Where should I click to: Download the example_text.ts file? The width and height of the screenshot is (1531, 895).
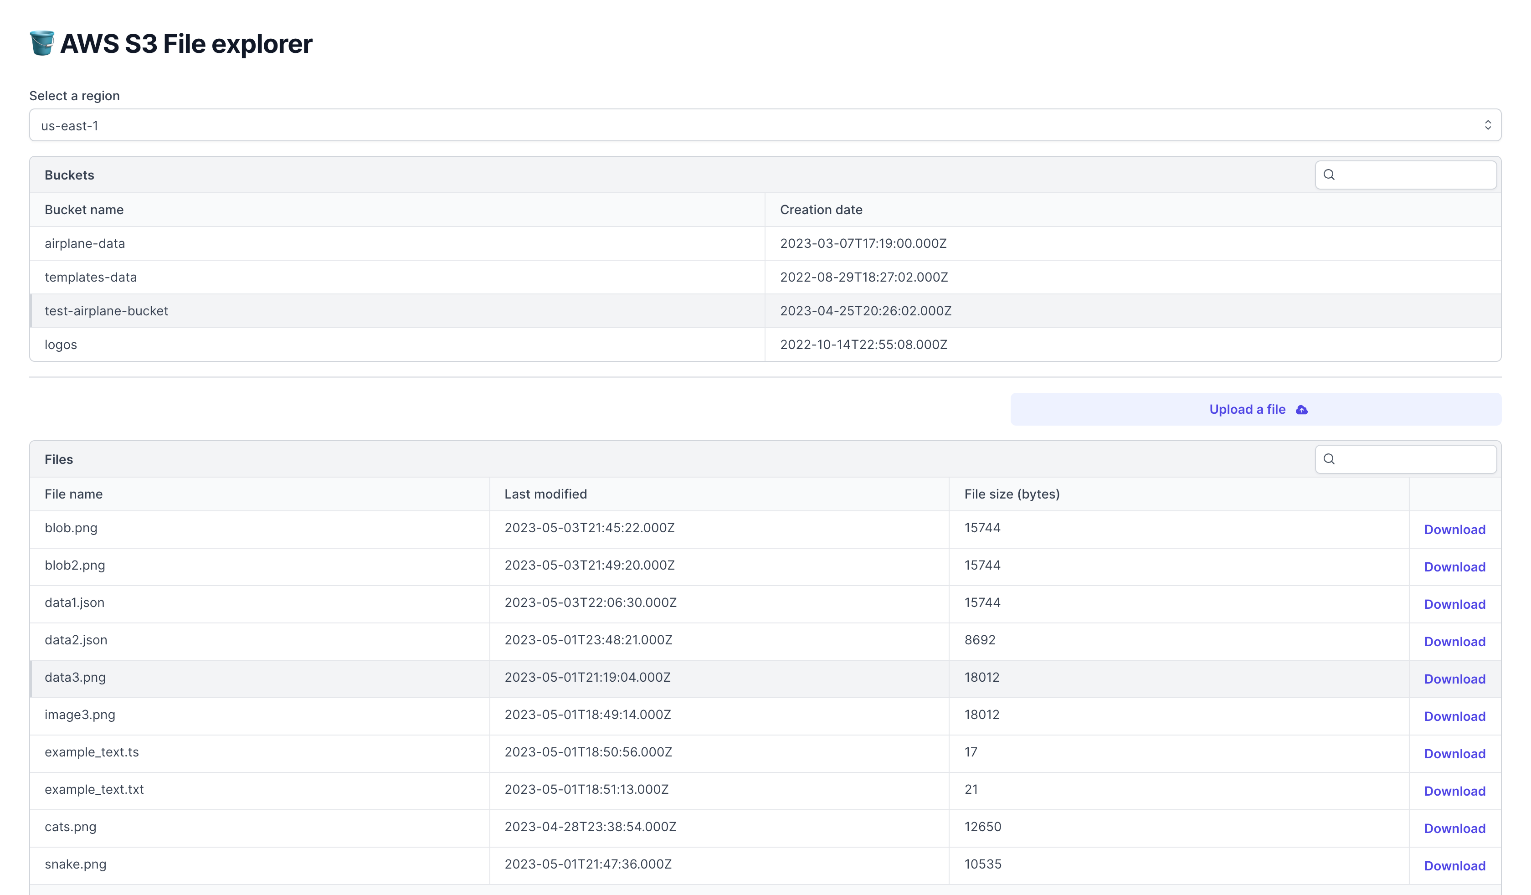[x=1454, y=754]
